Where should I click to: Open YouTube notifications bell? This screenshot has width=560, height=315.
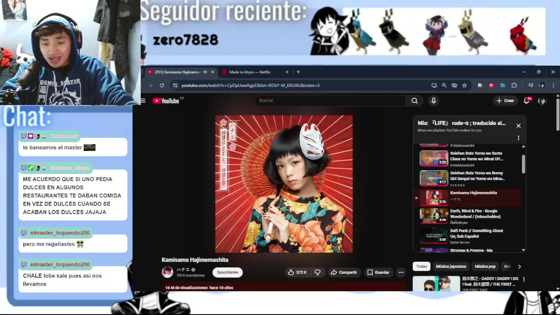(527, 101)
